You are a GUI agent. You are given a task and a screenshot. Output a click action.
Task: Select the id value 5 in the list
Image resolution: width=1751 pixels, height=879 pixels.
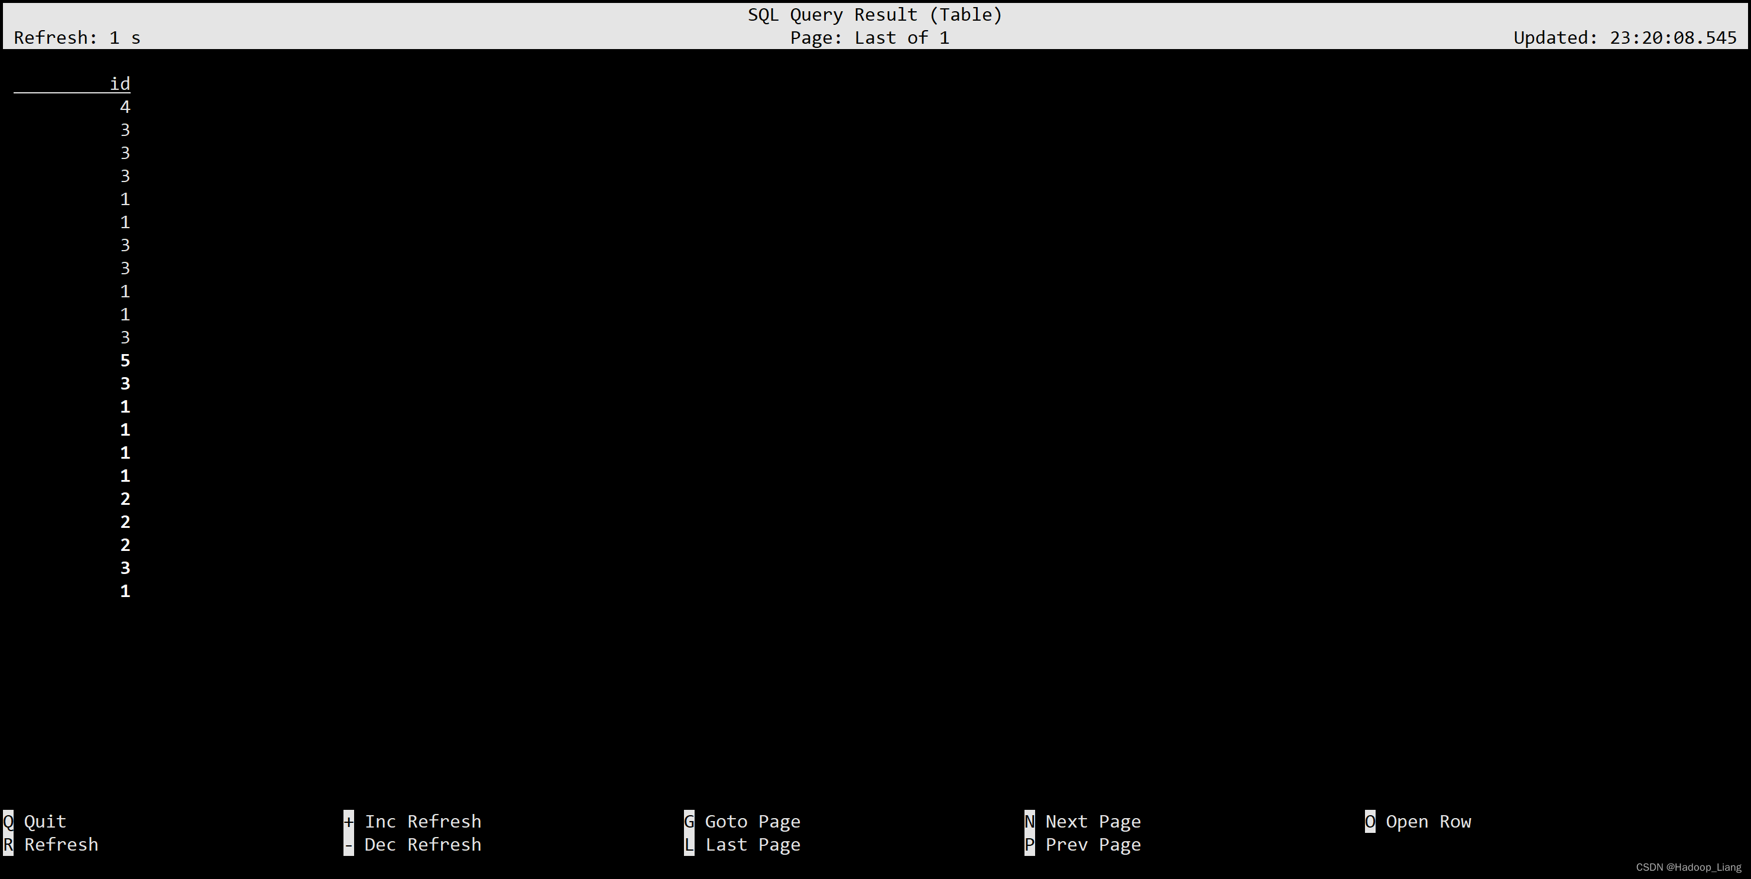coord(127,360)
